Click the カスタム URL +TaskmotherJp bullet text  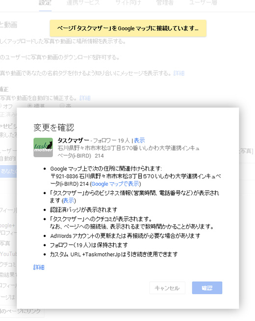point(114,254)
